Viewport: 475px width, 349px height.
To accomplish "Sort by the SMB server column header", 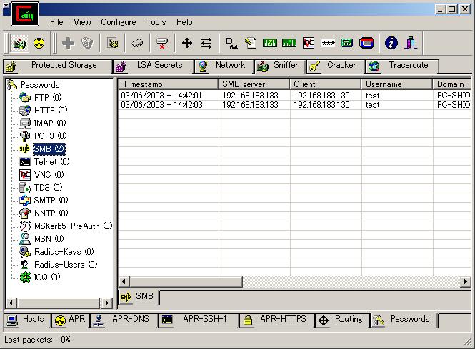I will [x=254, y=84].
